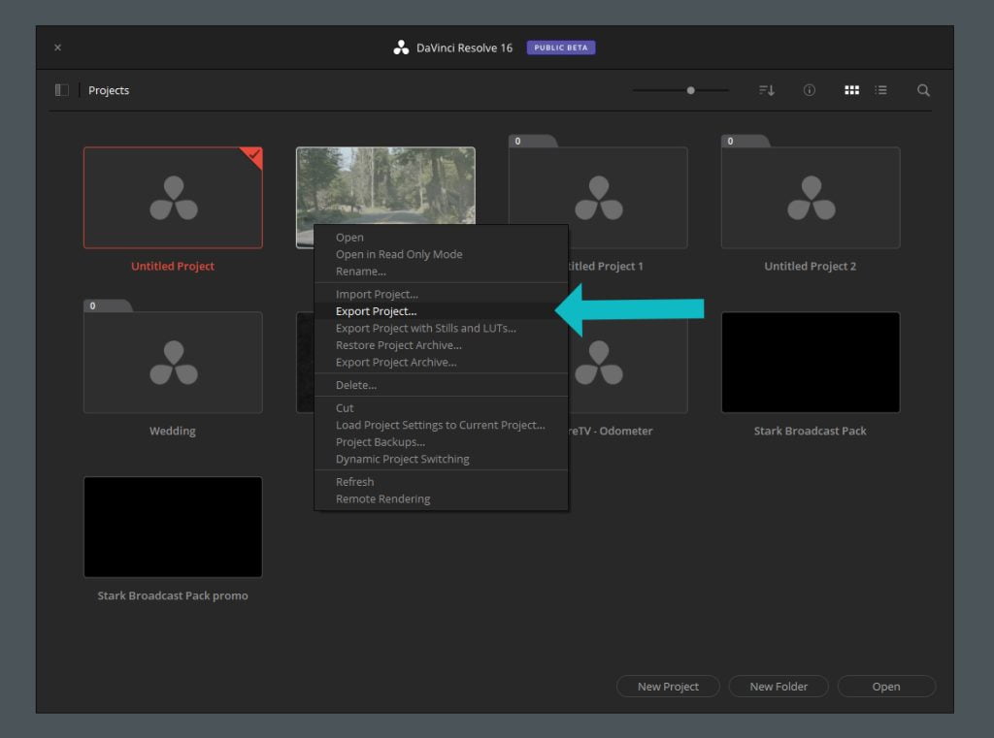
Task: Open the sort order options
Action: point(766,89)
